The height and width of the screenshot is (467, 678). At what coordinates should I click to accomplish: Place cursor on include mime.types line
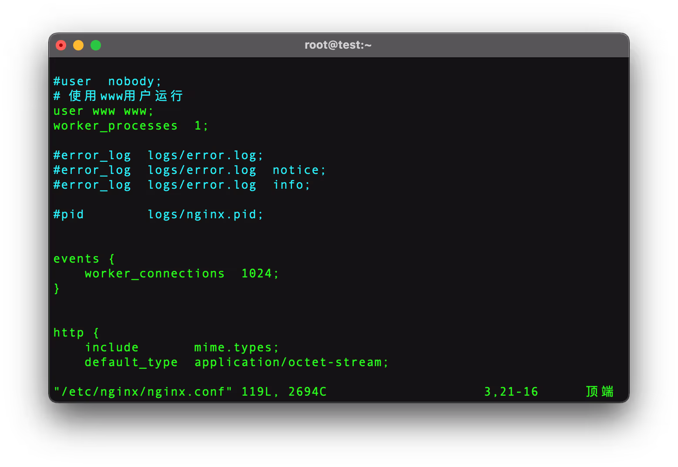click(181, 348)
